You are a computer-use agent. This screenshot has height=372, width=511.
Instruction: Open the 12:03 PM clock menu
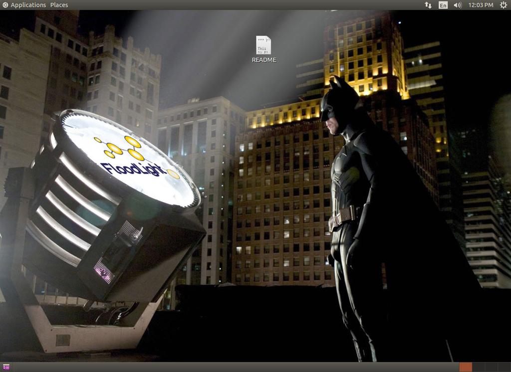point(481,5)
